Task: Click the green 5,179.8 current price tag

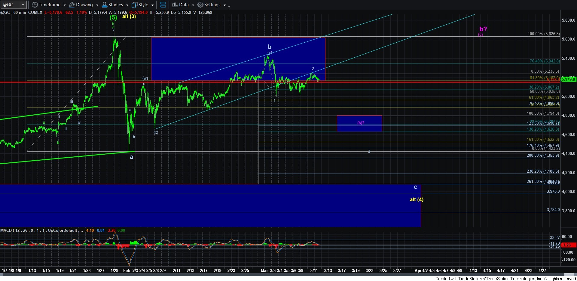Action: pyautogui.click(x=568, y=79)
